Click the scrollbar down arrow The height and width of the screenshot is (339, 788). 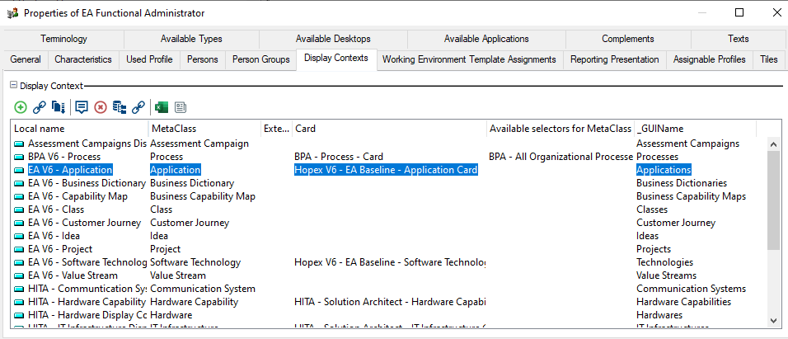coord(774,320)
